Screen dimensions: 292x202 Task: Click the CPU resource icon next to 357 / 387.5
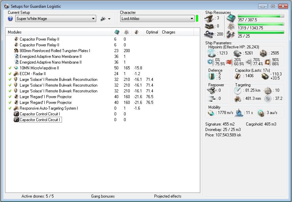[231, 18]
